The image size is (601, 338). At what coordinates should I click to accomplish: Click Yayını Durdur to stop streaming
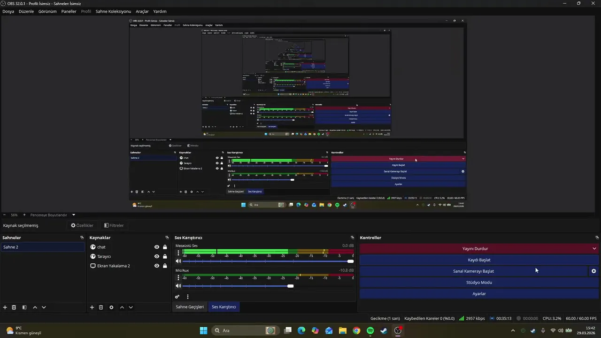click(475, 249)
